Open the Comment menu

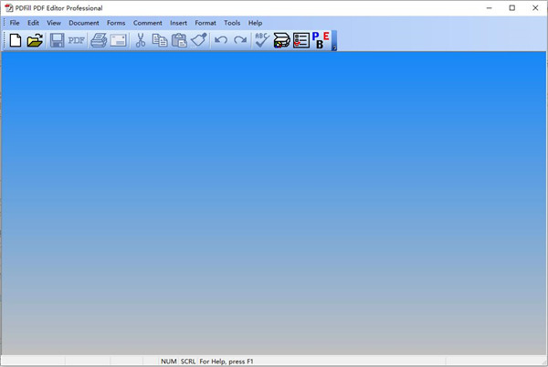coord(147,23)
